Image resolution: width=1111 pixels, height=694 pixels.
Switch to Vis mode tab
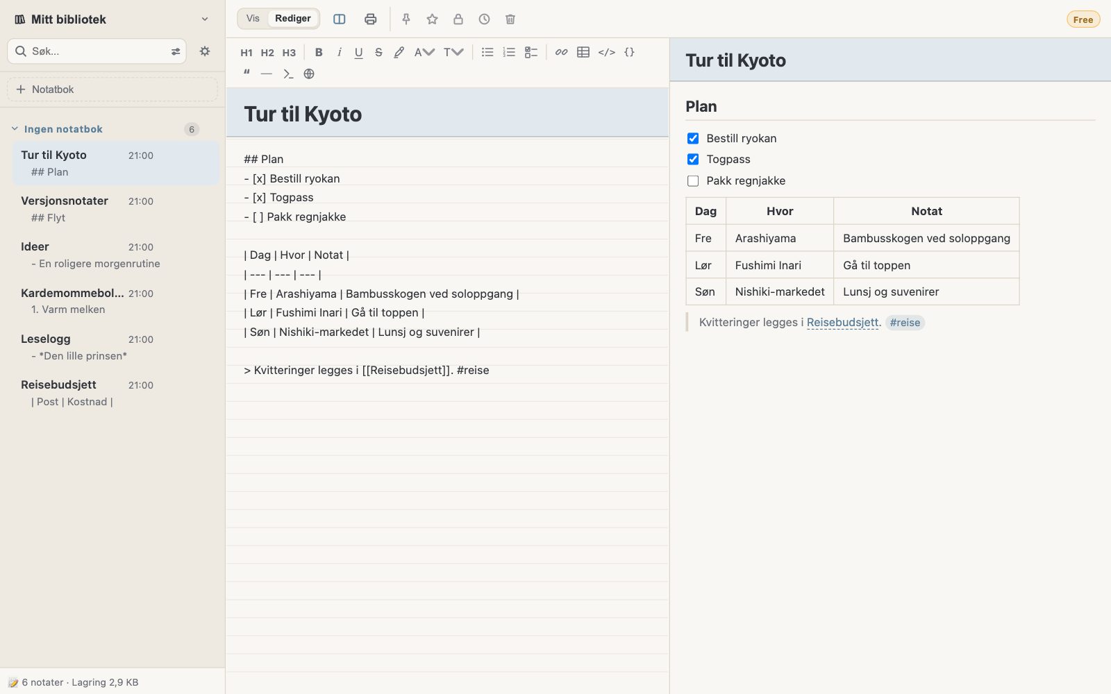coord(253,19)
